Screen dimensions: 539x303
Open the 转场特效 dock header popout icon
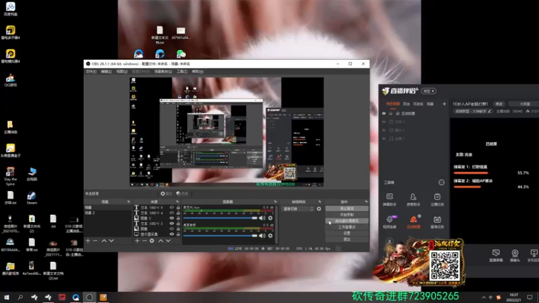tap(319, 201)
